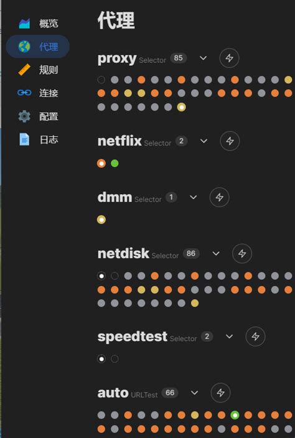Click the ruler icon for 规则

(x=24, y=70)
